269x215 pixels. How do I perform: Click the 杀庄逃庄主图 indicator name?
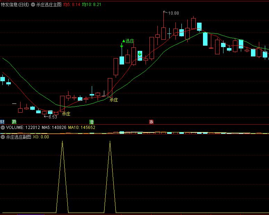[49, 5]
